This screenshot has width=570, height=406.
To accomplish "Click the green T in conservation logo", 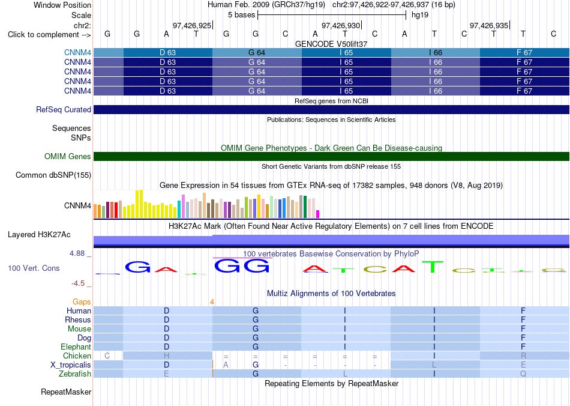I will 433,267.
